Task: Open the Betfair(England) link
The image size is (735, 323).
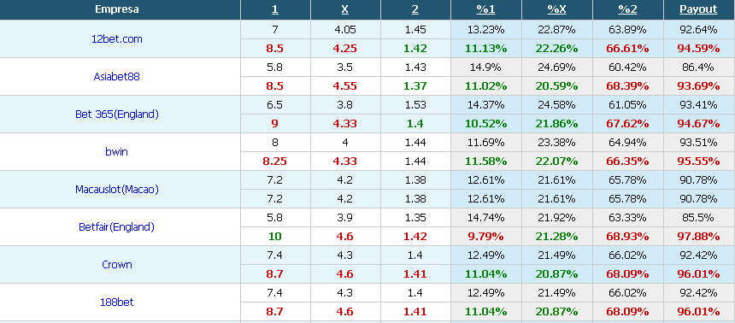Action: [117, 227]
